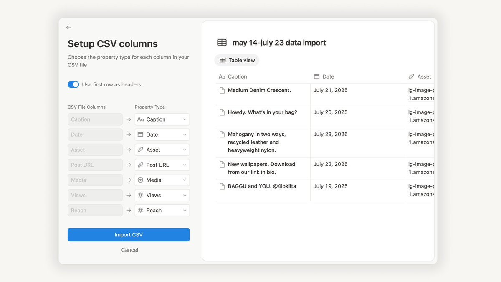Click the Media CSV column field

(x=95, y=180)
